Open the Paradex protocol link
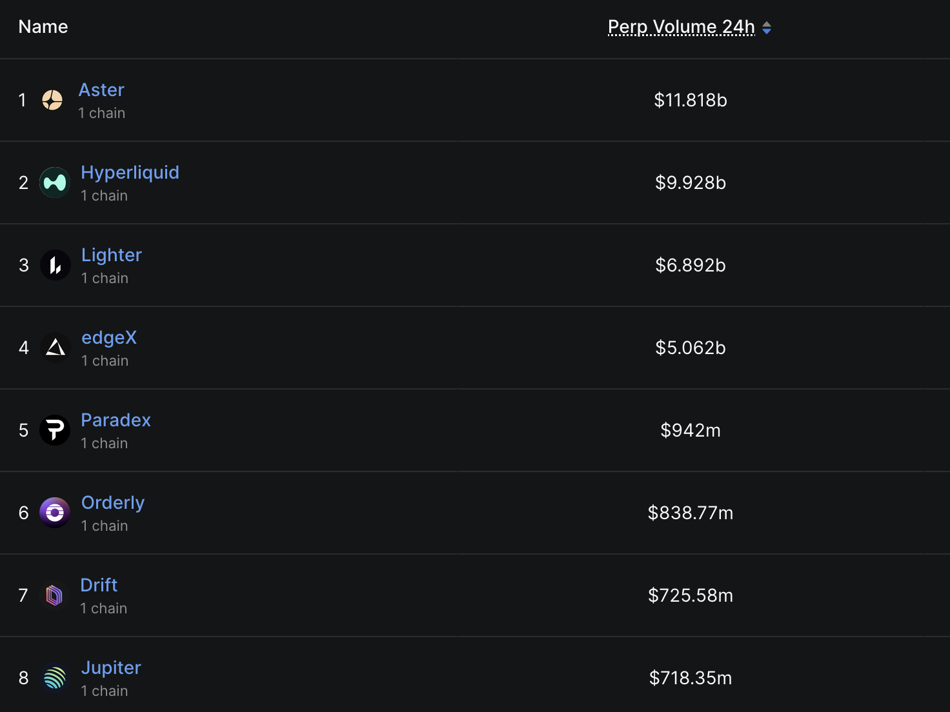Screen dimensions: 950x712 click(116, 420)
